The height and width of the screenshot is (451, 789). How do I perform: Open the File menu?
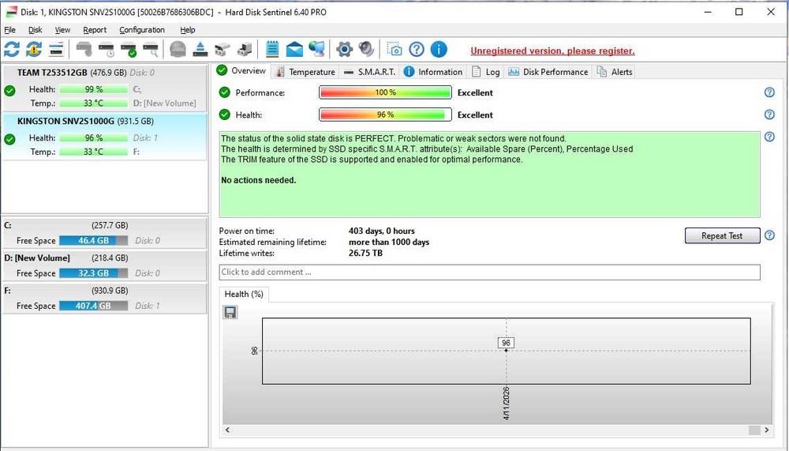tap(9, 30)
